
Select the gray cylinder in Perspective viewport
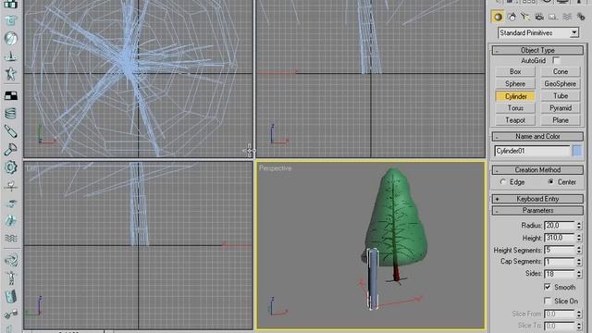[372, 279]
